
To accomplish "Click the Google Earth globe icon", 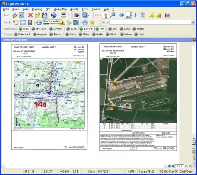I will pyautogui.click(x=54, y=15).
